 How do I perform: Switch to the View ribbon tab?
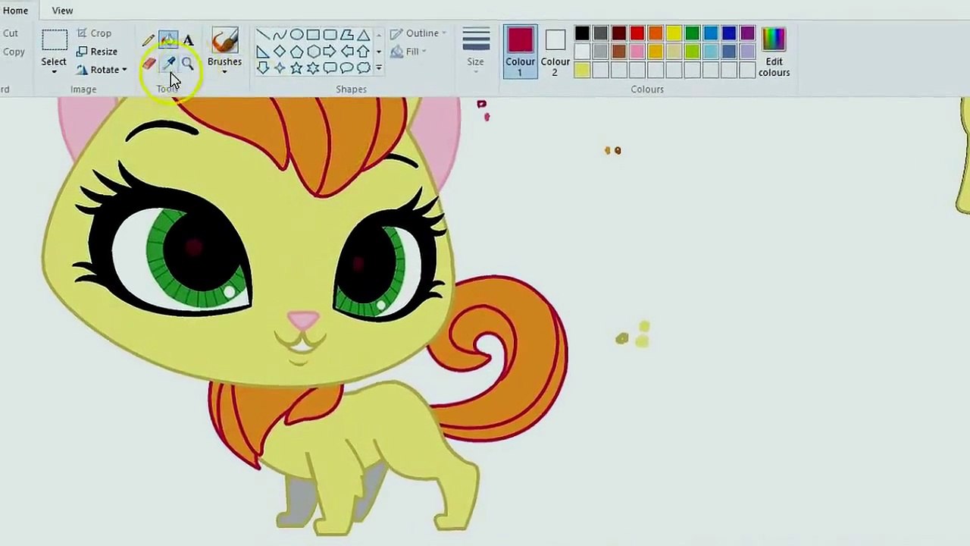click(62, 11)
